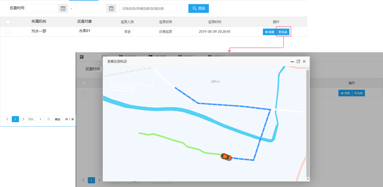The height and width of the screenshot is (187, 383).
Task: Select page 1 in top pagination
Action: (x=15, y=119)
